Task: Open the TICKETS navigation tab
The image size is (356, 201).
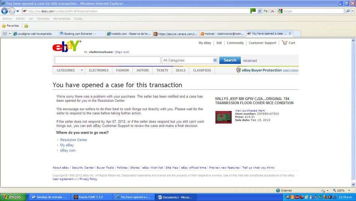Action: (x=162, y=70)
